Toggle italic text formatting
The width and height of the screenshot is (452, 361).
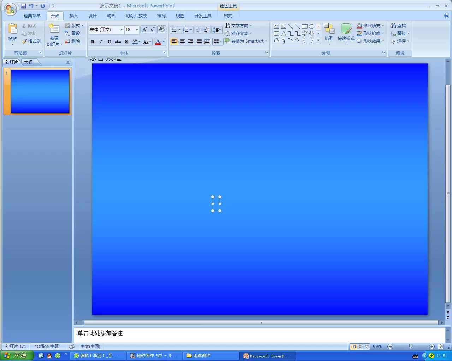(101, 42)
